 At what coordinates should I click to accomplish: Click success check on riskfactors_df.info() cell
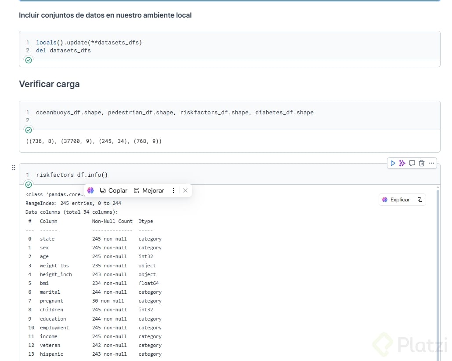click(x=29, y=185)
